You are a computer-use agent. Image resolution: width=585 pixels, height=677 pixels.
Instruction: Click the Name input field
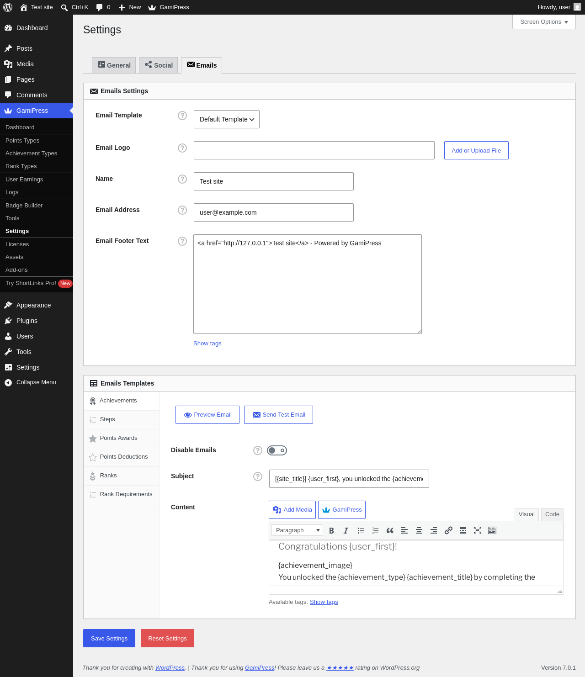(x=274, y=181)
